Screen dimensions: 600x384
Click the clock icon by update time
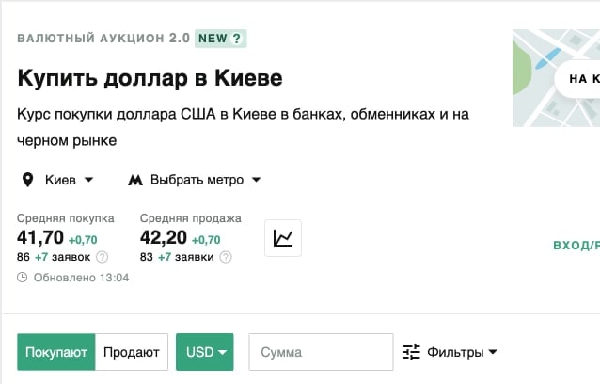23,278
